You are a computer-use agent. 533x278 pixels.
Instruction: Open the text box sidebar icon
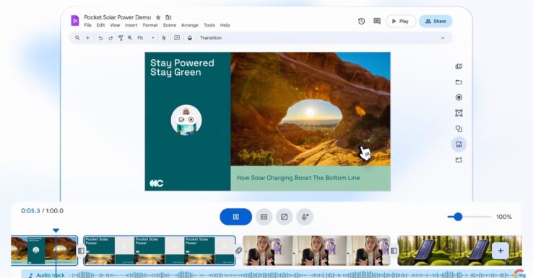click(459, 113)
